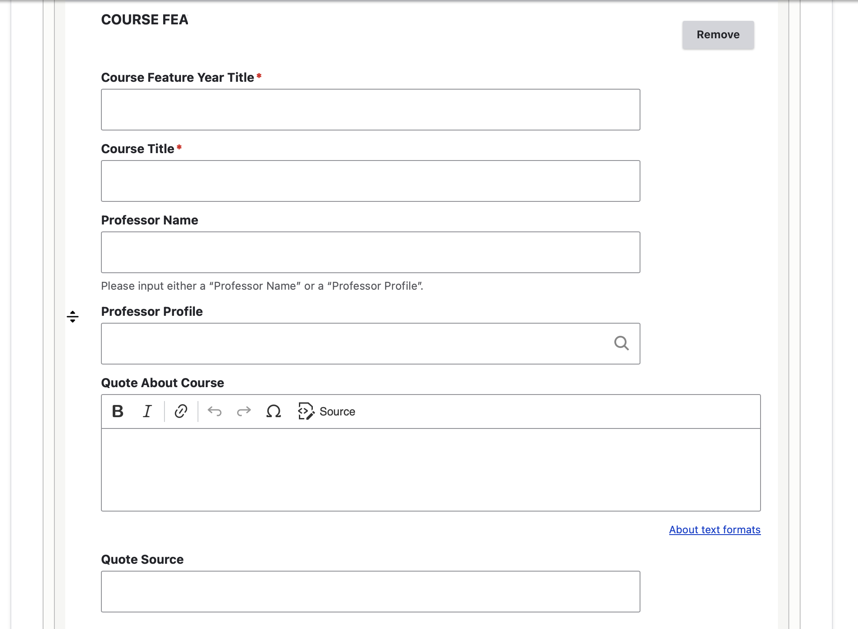Viewport: 858px width, 629px height.
Task: Click into the Course Title input
Action: (371, 181)
